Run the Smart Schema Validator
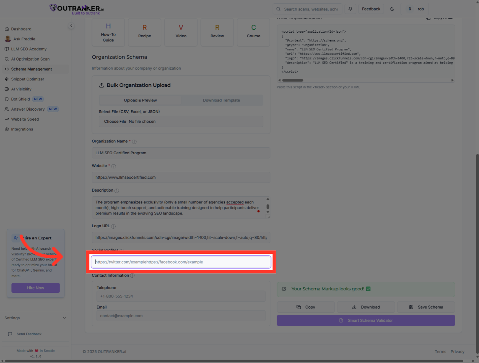Image resolution: width=479 pixels, height=363 pixels. [x=366, y=321]
